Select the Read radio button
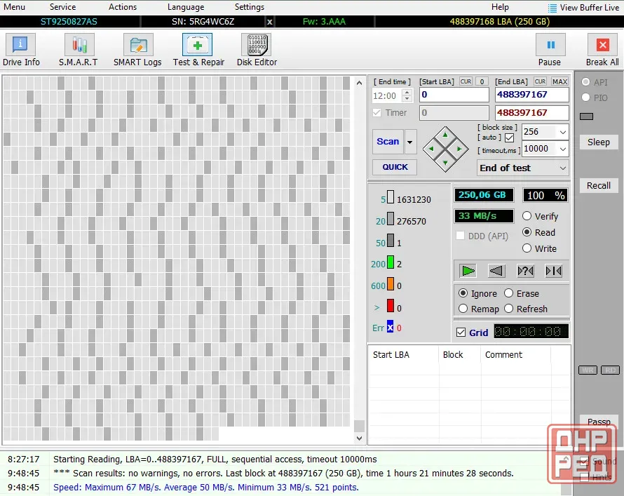 point(527,232)
